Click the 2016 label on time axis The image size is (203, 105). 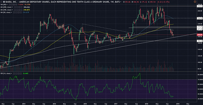(x=85, y=104)
